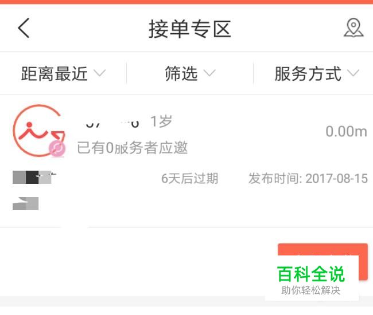Click the chevron beside 服务方式

(x=353, y=73)
